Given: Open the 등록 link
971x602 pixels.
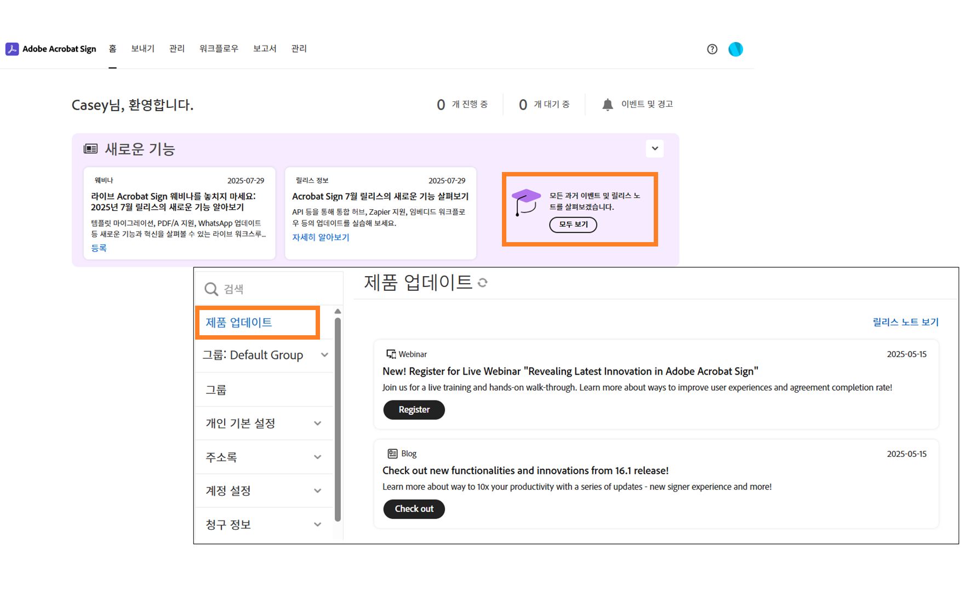Looking at the screenshot, I should (x=99, y=248).
